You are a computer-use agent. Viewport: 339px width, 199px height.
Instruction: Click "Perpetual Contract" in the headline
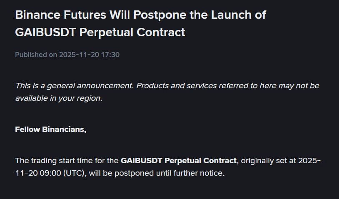[x=132, y=32]
